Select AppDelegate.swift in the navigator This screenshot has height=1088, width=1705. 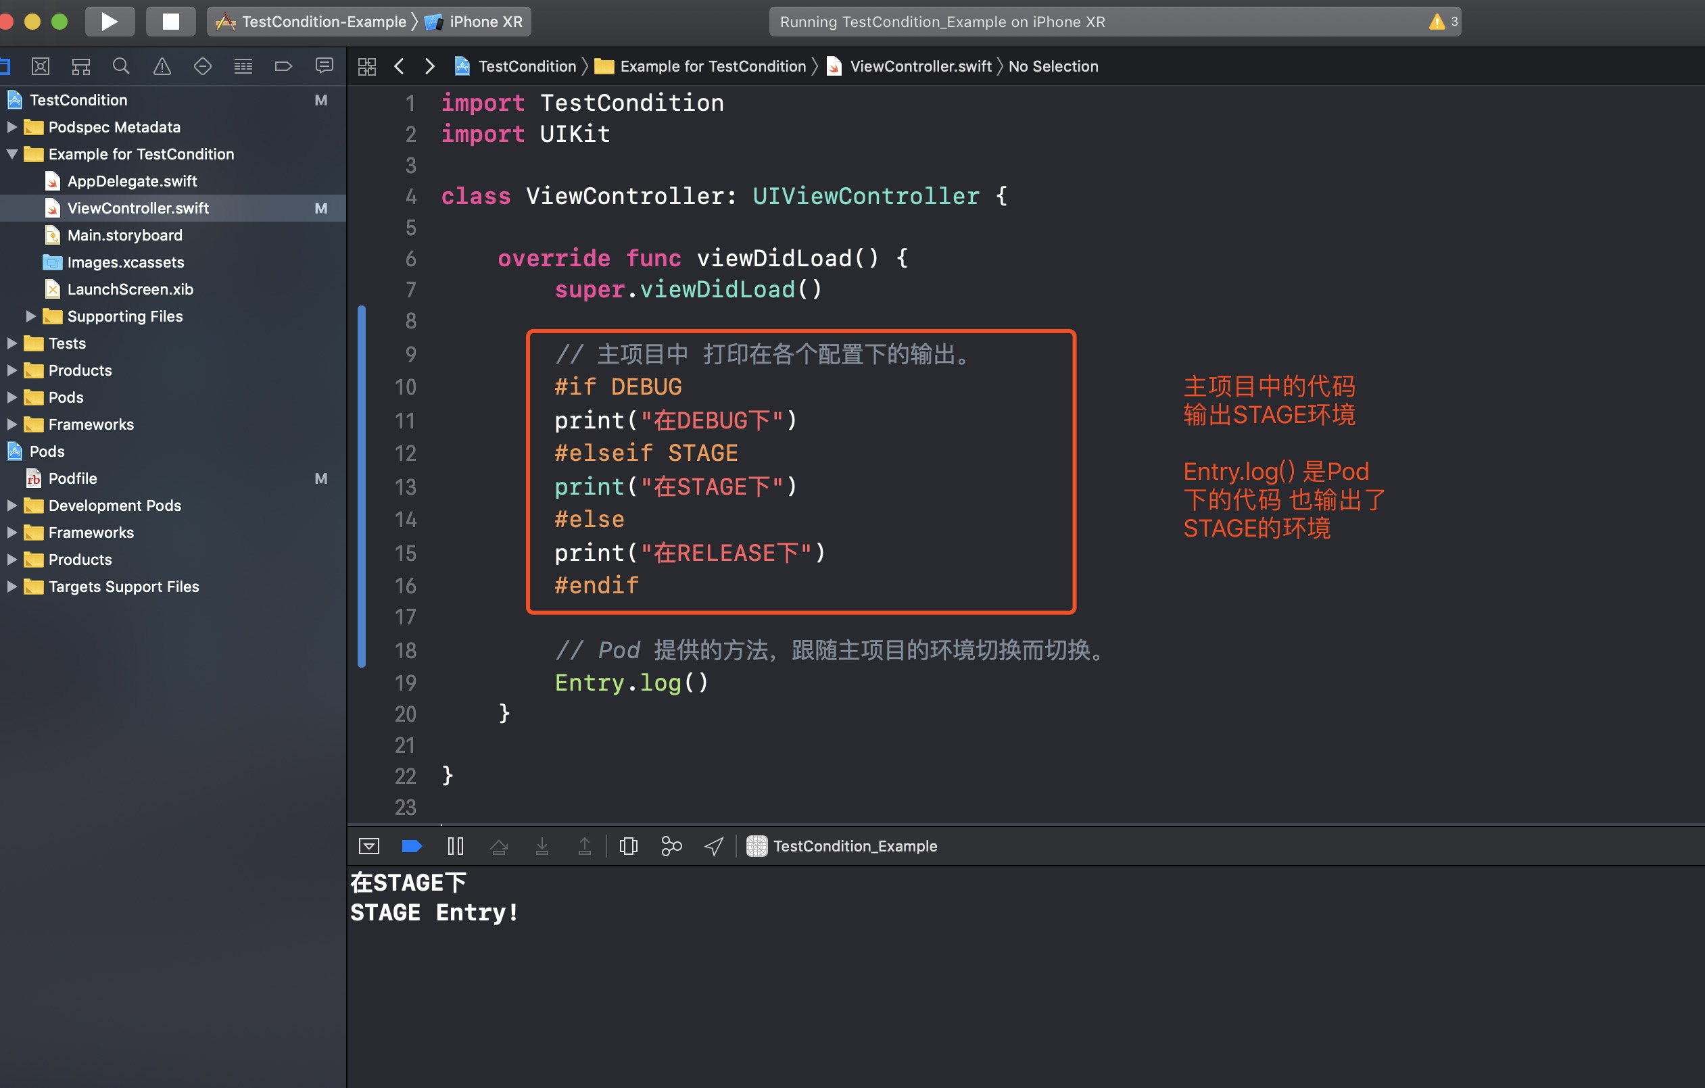[x=132, y=181]
